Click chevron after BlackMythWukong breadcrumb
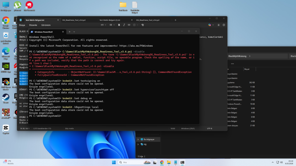 [x=250, y=56]
